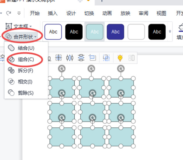
Task: Choose 相交(I) from merge shapes menu
Action: click(x=26, y=82)
